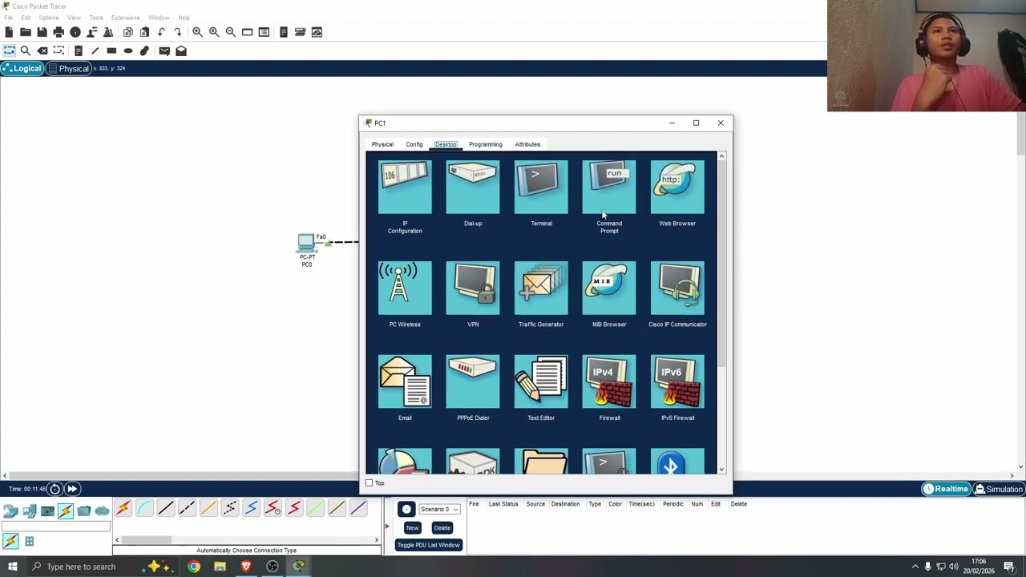The image size is (1026, 577).
Task: Click Toggle PDU List Window button
Action: pyautogui.click(x=428, y=545)
